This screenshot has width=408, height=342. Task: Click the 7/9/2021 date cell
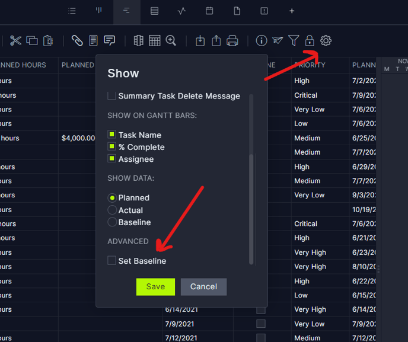[180, 324]
